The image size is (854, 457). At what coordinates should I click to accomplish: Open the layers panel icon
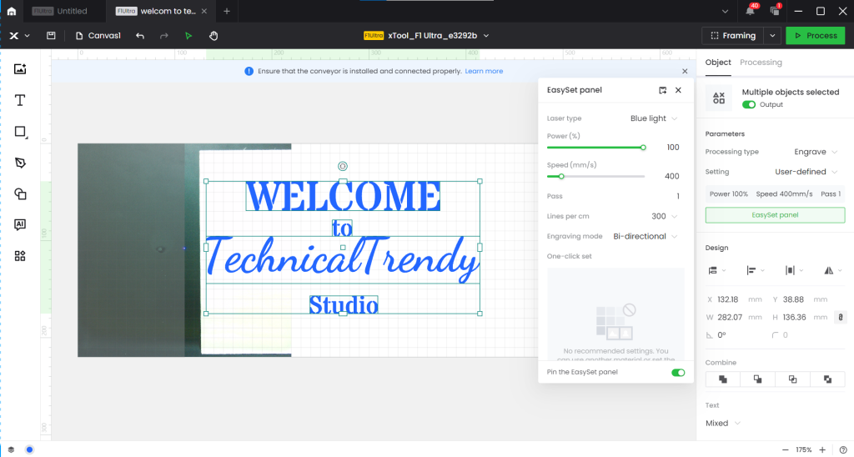point(11,450)
